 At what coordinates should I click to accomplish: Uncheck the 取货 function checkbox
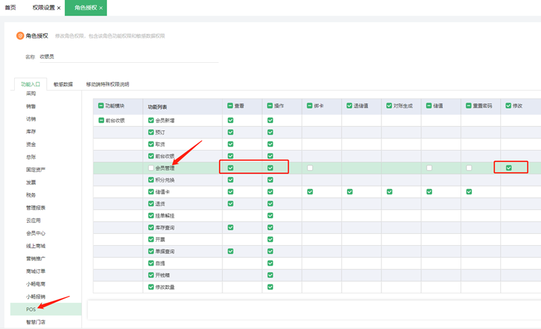point(151,144)
